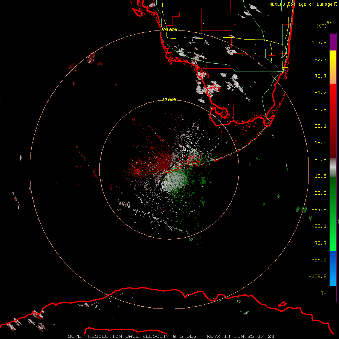The image size is (339, 339).
Task: Click the KBYX station identifier in caption
Action: click(x=214, y=336)
